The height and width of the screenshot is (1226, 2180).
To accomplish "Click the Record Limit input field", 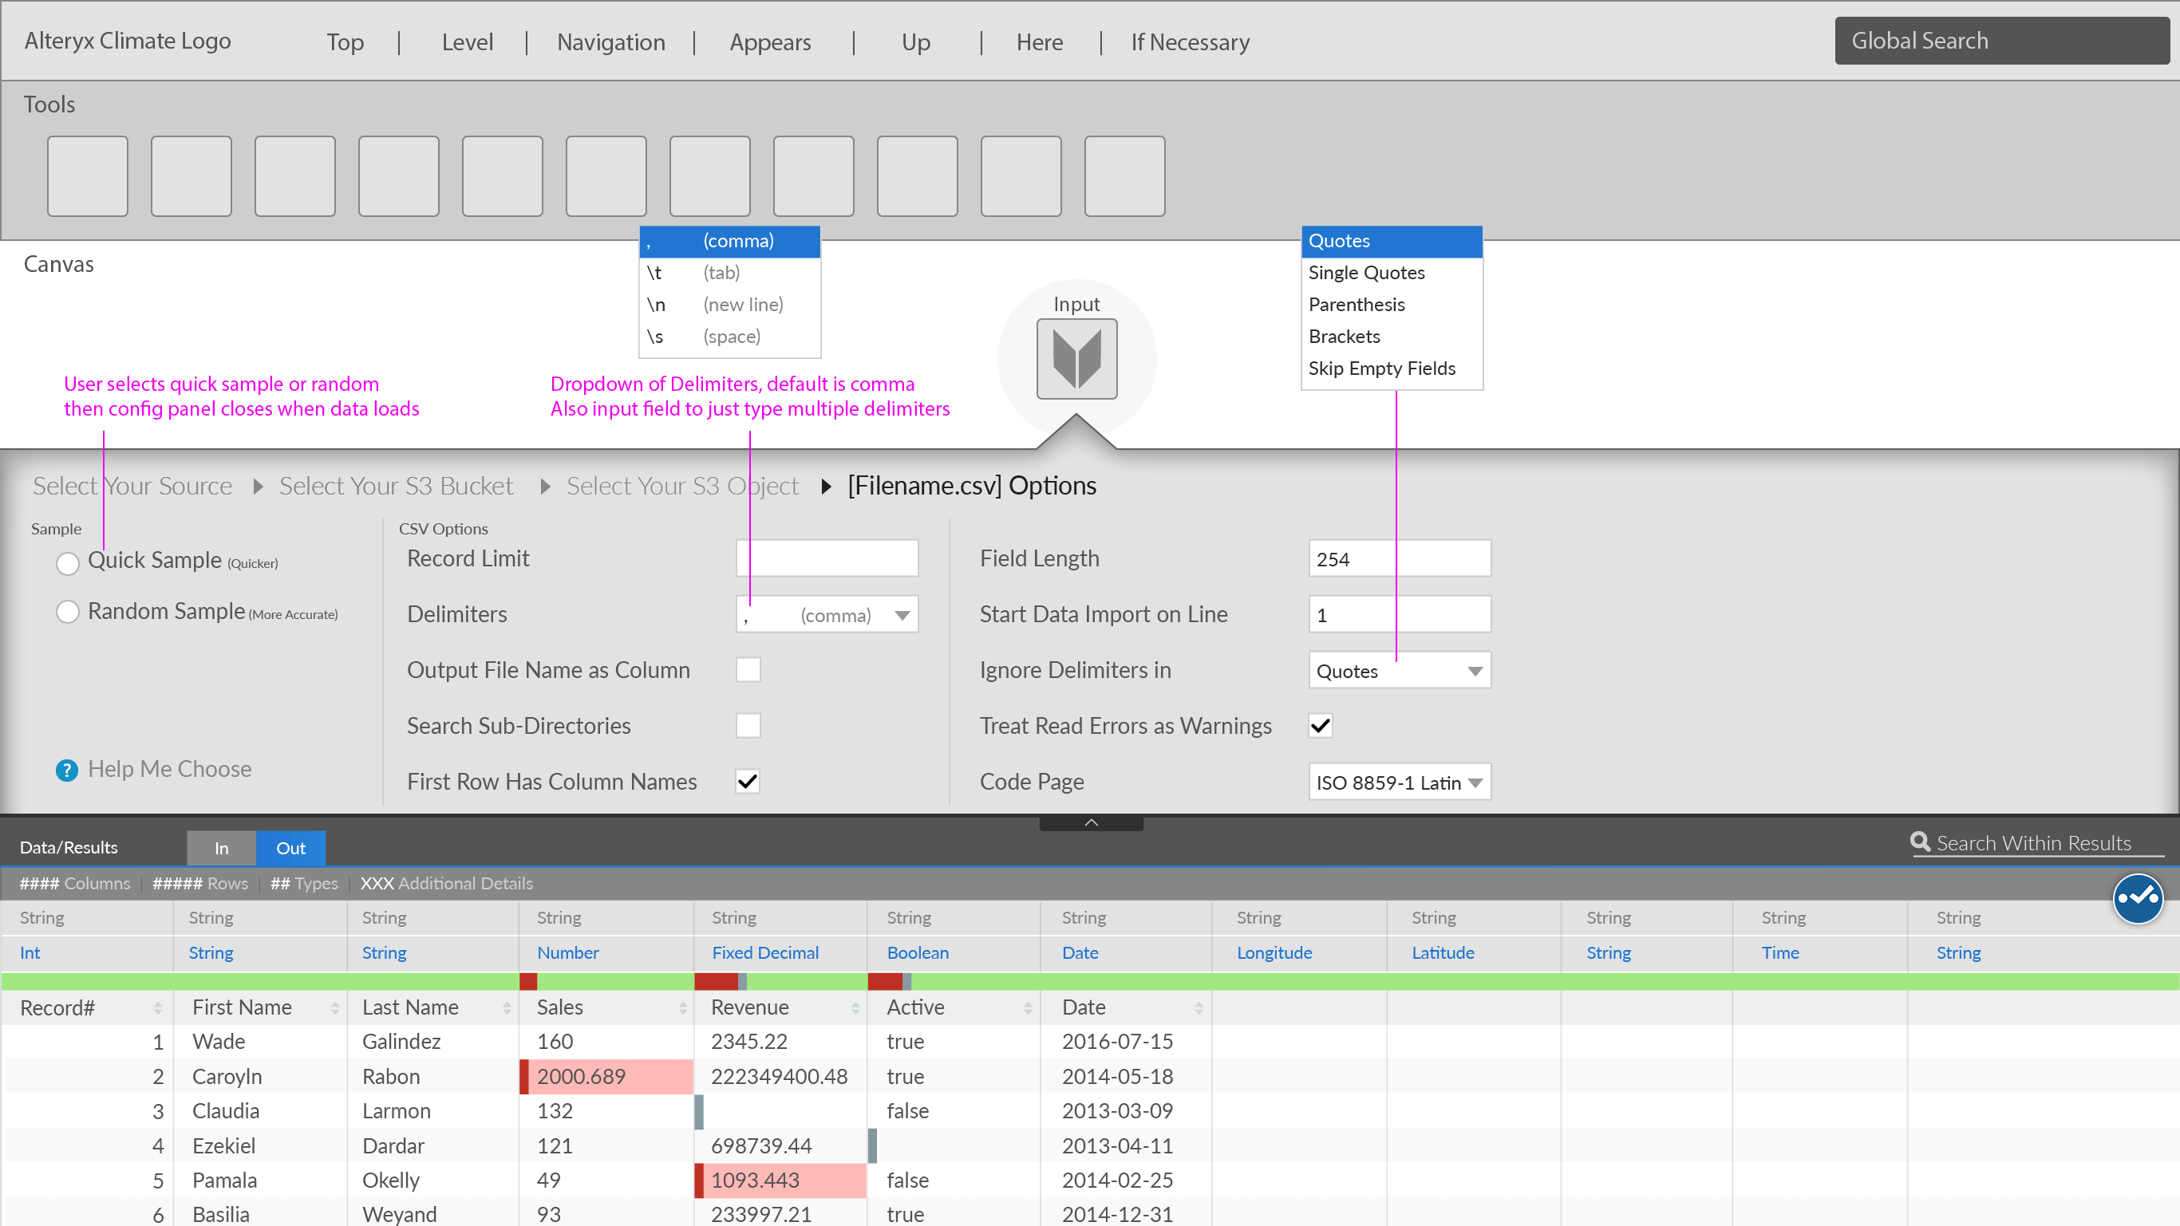I will coord(827,558).
